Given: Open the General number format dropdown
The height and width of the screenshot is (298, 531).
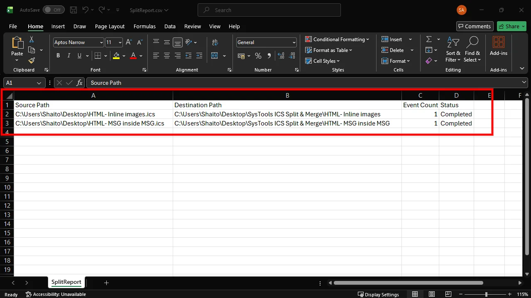Looking at the screenshot, I should tap(294, 42).
